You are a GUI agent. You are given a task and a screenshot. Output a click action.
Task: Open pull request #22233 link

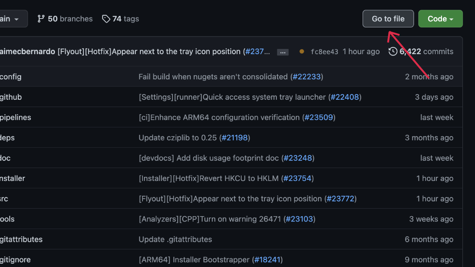point(307,77)
